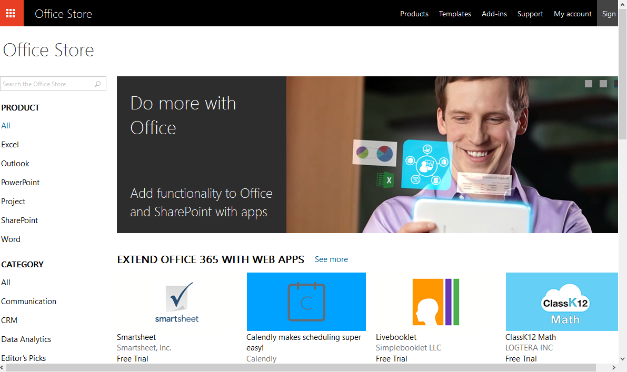This screenshot has width=627, height=372.
Task: Click Simplebooklet LLC publisher name
Action: coord(409,348)
